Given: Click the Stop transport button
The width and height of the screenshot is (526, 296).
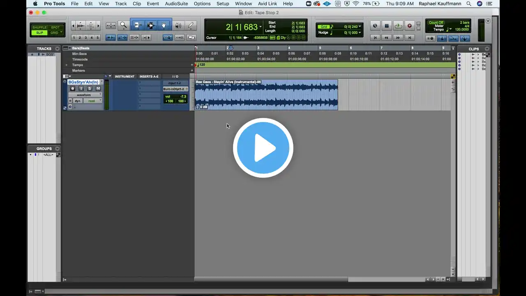Looking at the screenshot, I should pos(386,26).
